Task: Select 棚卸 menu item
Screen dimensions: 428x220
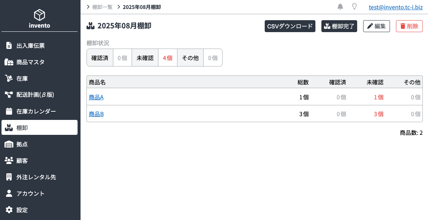Action: click(40, 127)
